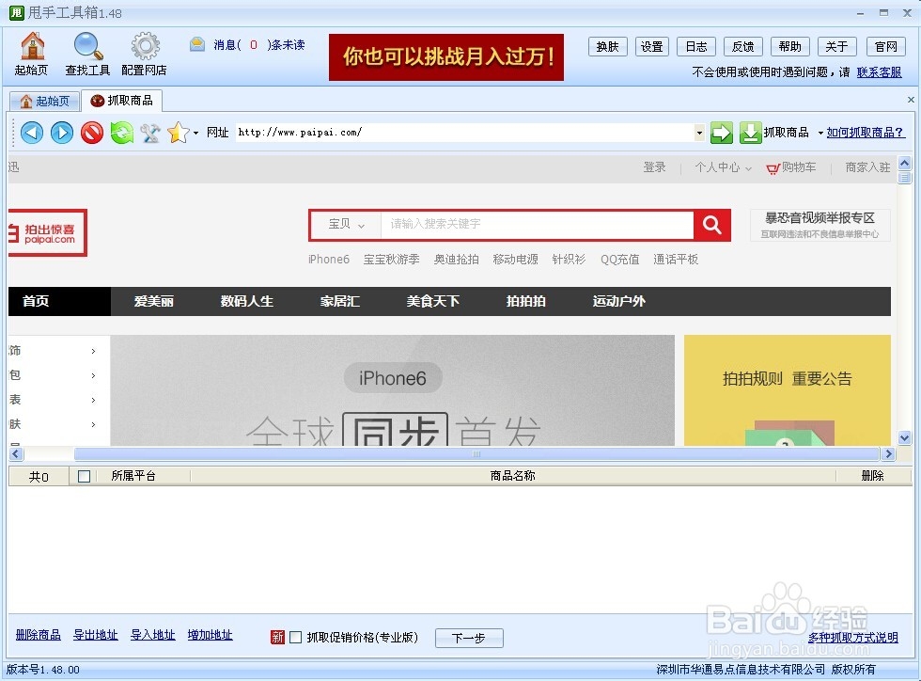Click the 帮助 button
921x681 pixels.
click(x=790, y=46)
